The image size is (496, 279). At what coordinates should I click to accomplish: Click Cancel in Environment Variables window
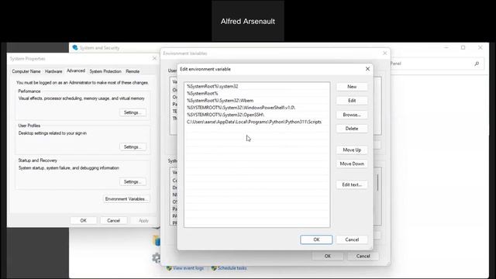pos(363,256)
